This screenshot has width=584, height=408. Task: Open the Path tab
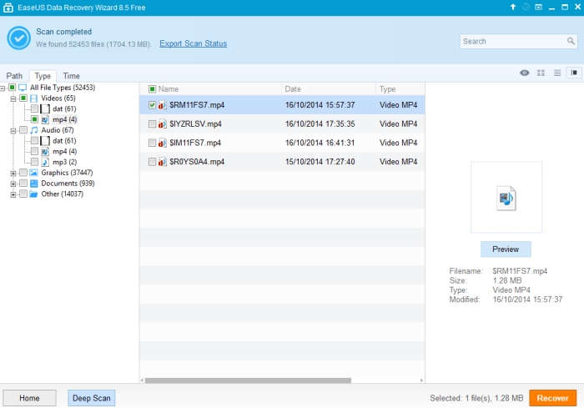point(14,76)
